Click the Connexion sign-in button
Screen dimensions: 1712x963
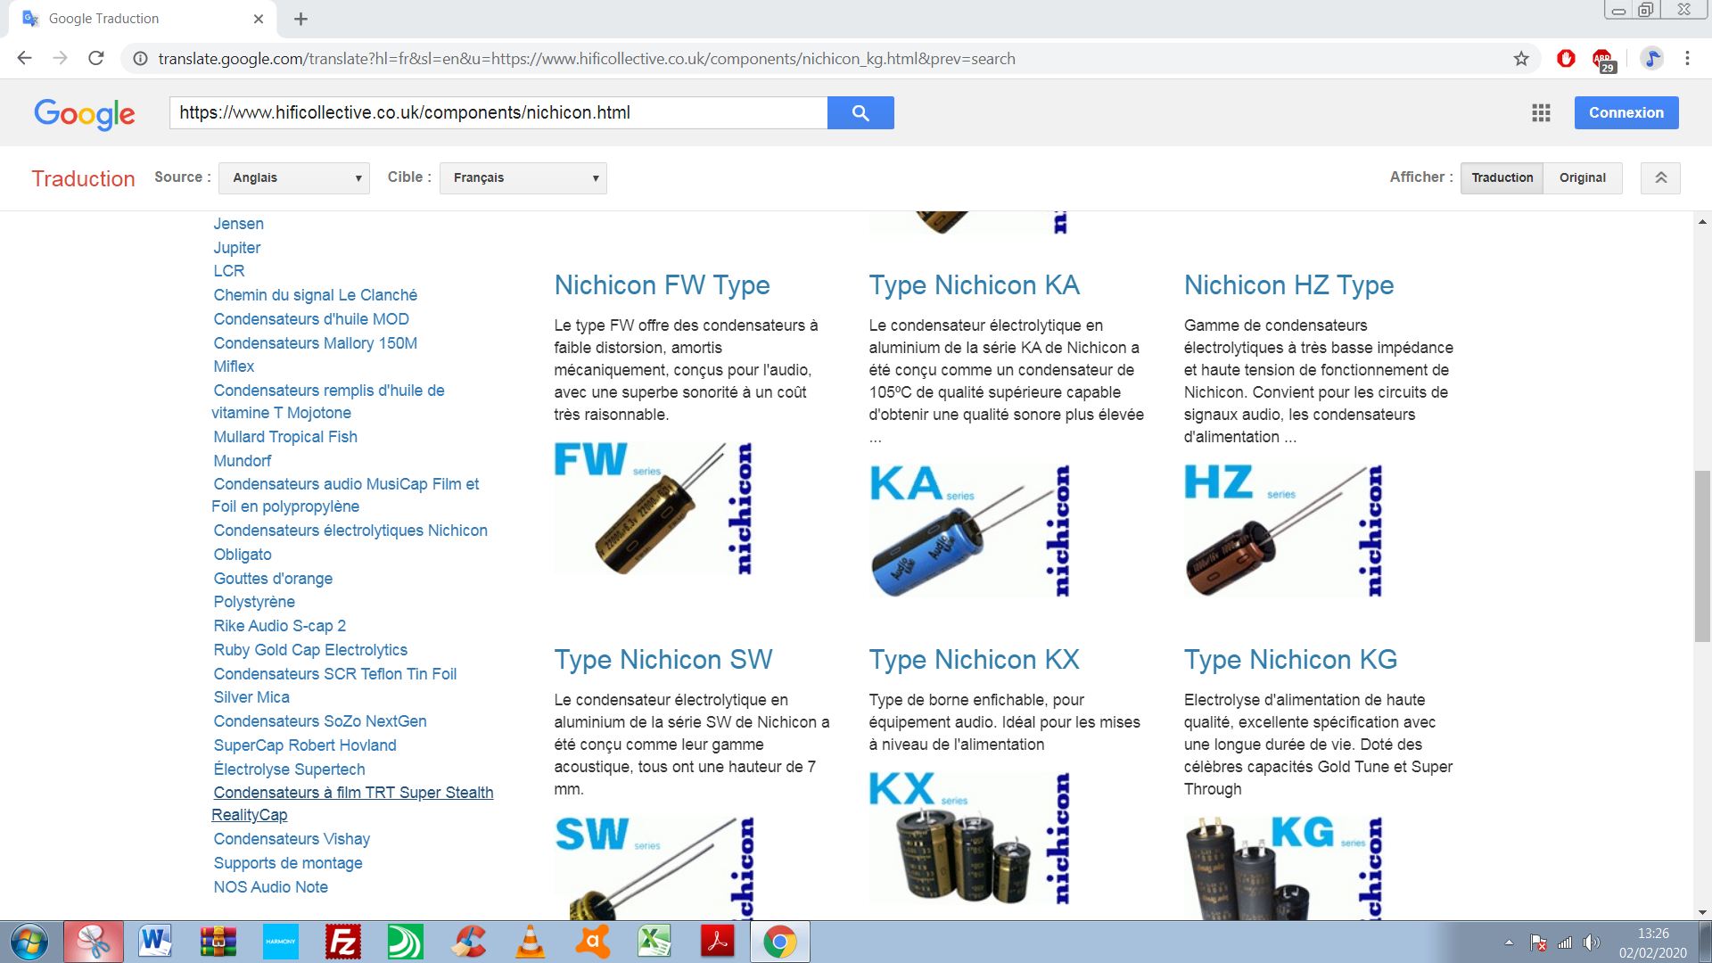click(1626, 112)
